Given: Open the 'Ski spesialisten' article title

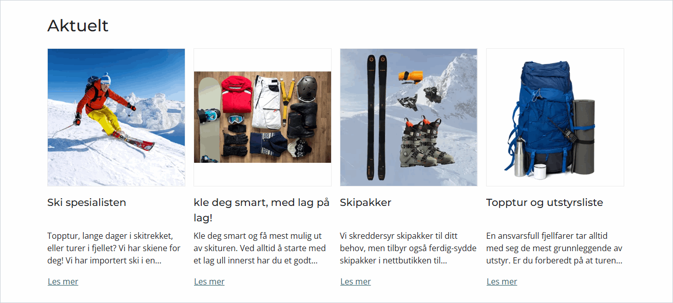Looking at the screenshot, I should [87, 202].
